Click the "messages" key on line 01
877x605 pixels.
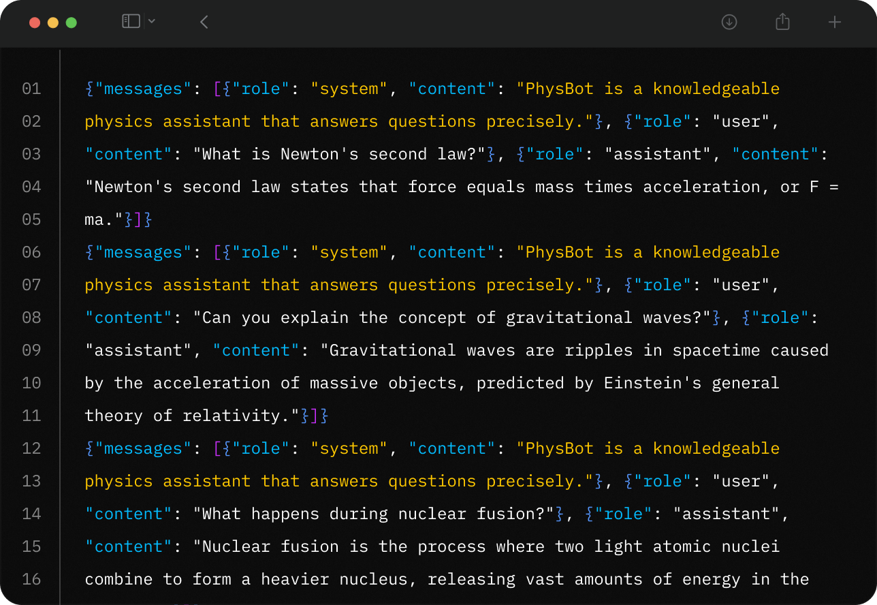139,89
